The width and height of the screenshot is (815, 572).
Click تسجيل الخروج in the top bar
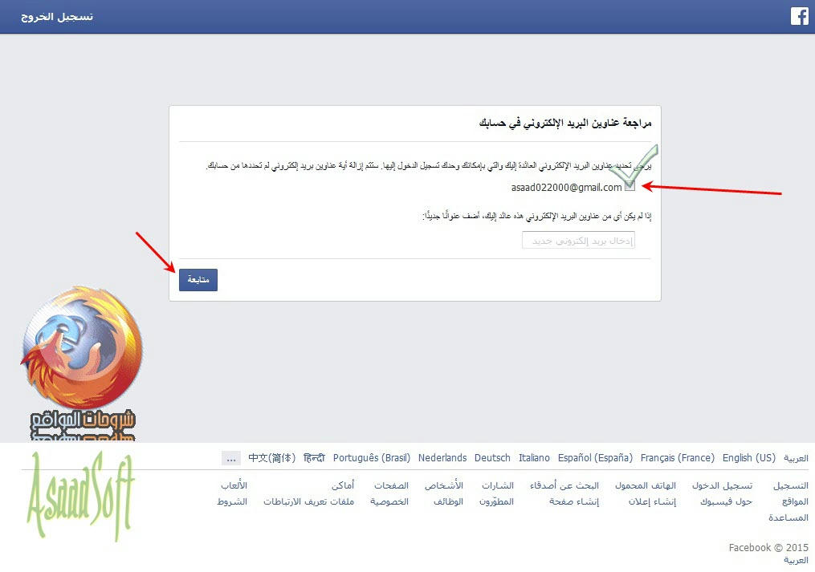(x=57, y=17)
